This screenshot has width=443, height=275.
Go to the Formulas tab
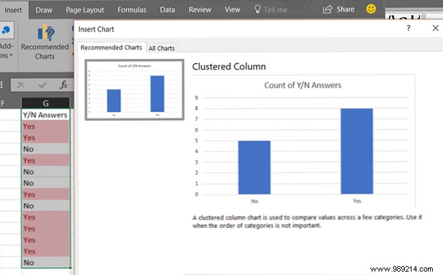click(x=132, y=10)
